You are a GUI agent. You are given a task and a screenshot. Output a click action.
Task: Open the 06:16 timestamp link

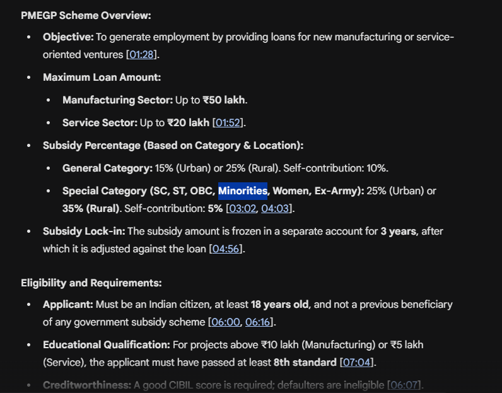(x=259, y=322)
